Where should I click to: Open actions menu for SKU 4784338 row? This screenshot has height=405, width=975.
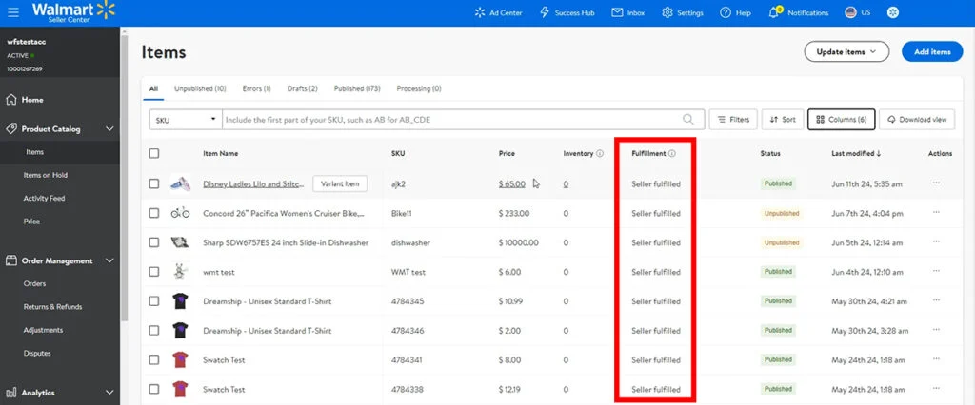click(x=936, y=388)
